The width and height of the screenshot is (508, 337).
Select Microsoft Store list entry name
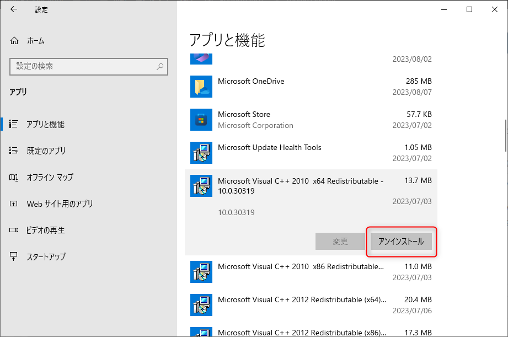244,114
